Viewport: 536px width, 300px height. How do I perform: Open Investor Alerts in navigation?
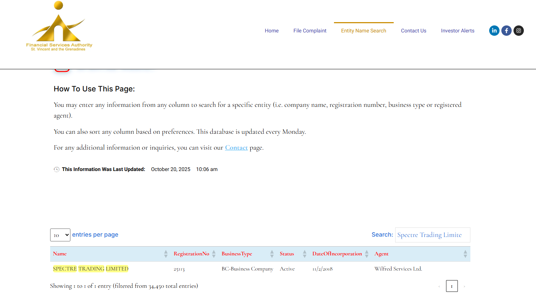tap(457, 31)
